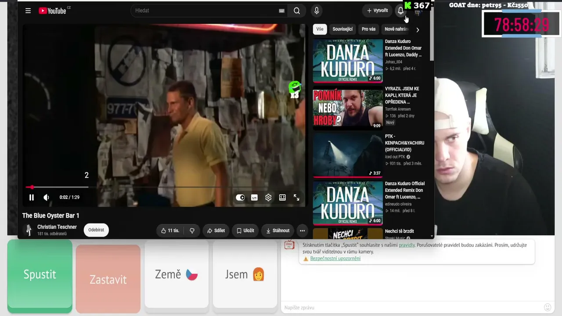This screenshot has width=562, height=316.
Task: Select the Související filter chip
Action: click(x=342, y=29)
